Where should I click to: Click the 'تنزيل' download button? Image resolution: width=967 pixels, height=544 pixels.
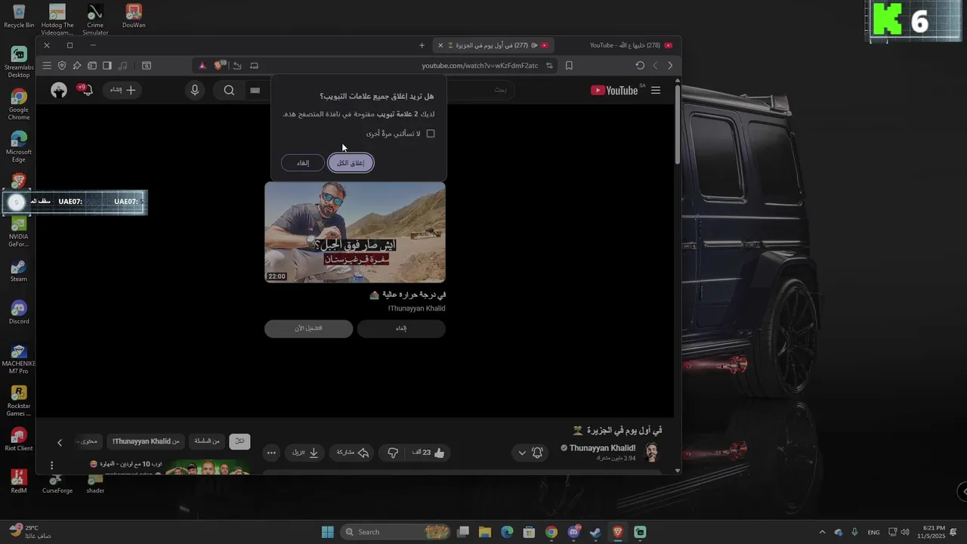pyautogui.click(x=306, y=453)
